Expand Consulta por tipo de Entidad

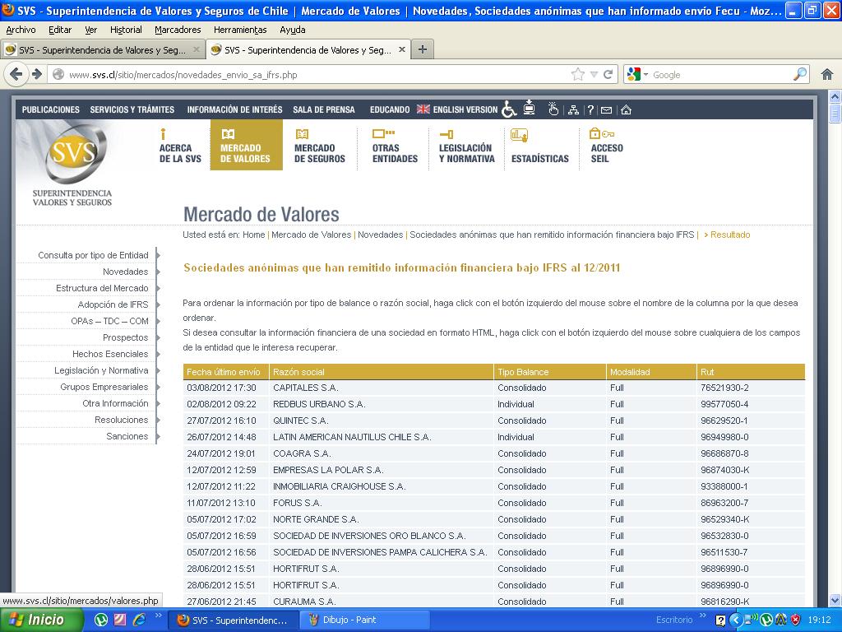tap(93, 255)
